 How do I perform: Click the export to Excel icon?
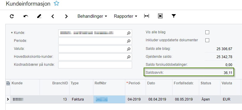tap(160, 16)
